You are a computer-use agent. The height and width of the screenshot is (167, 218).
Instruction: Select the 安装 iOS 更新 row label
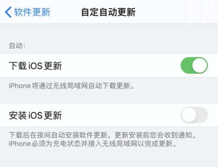point(35,115)
